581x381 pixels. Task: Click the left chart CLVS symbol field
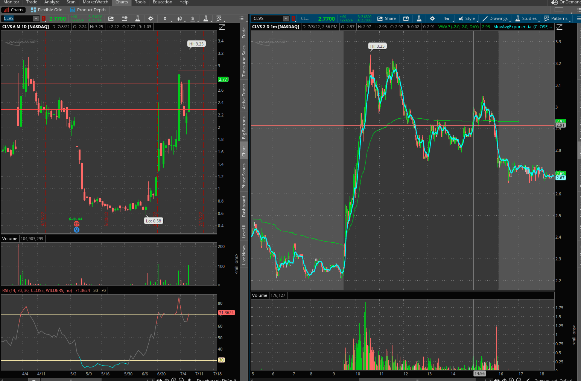[18, 18]
